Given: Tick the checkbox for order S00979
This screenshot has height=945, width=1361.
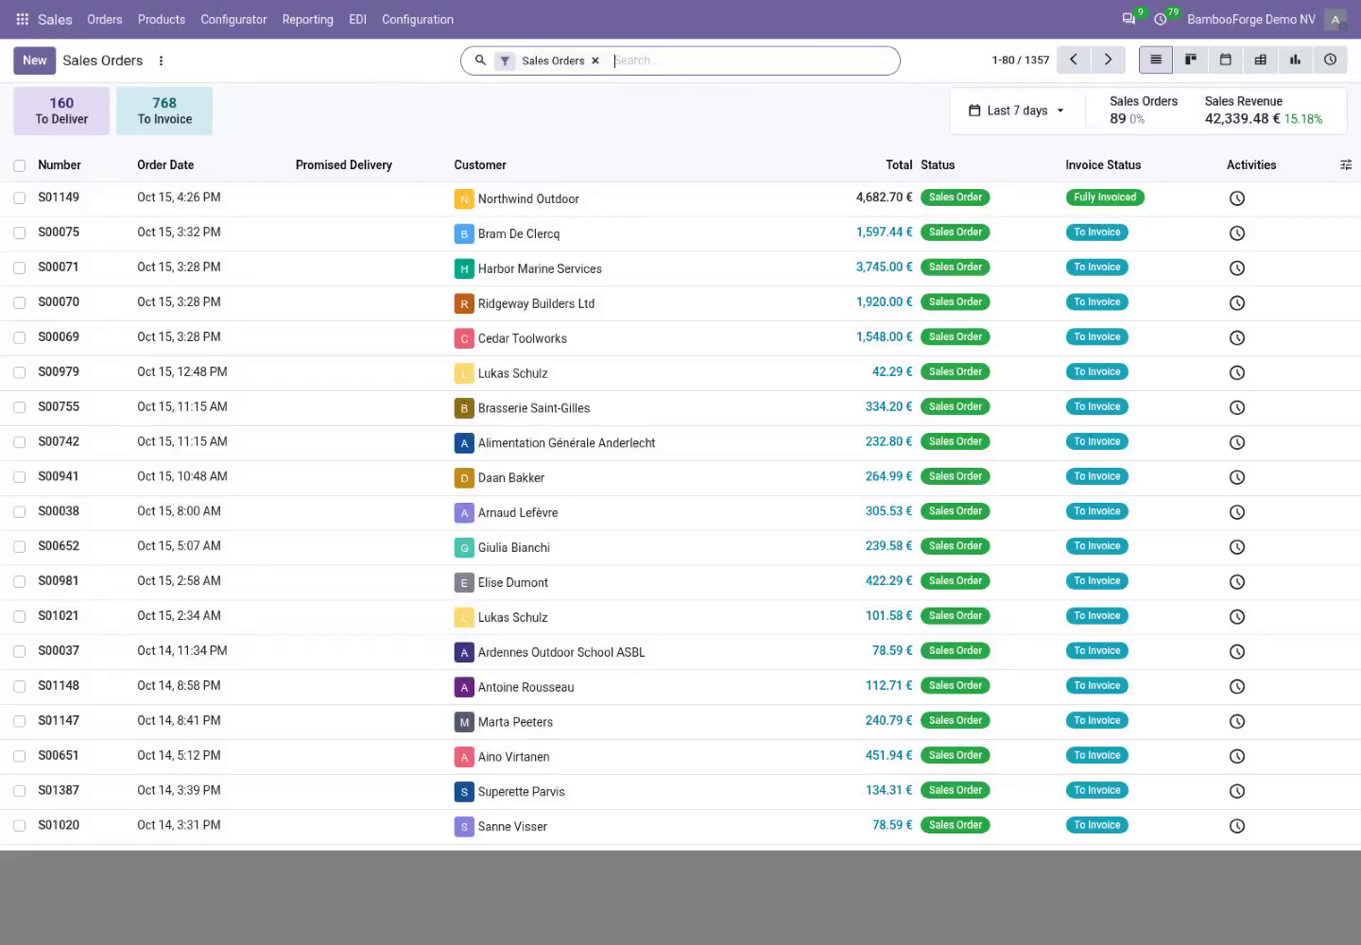Looking at the screenshot, I should 20,373.
